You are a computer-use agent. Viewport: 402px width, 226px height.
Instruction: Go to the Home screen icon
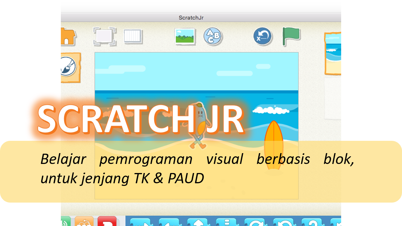[x=68, y=37]
